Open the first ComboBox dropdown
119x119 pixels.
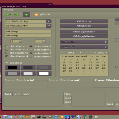pos(84,42)
